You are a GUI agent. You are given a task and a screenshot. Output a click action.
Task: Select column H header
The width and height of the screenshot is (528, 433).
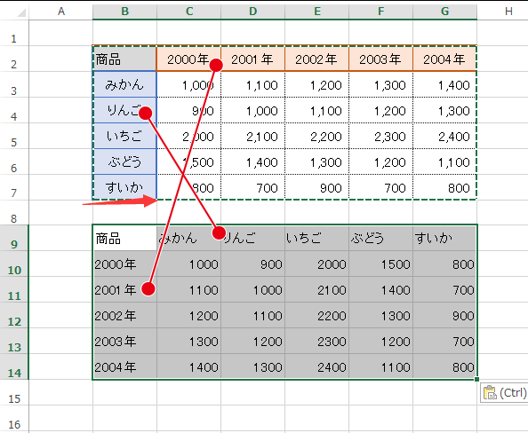click(x=508, y=12)
